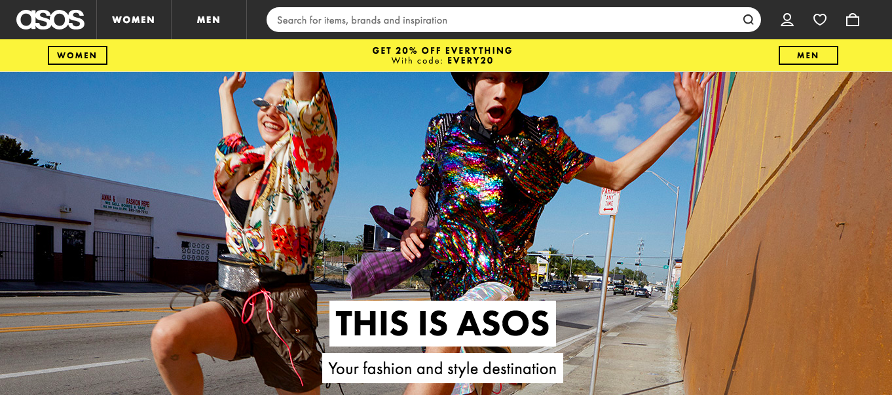Viewport: 892px width, 395px height.
Task: Open the My Account person icon
Action: coord(787,20)
